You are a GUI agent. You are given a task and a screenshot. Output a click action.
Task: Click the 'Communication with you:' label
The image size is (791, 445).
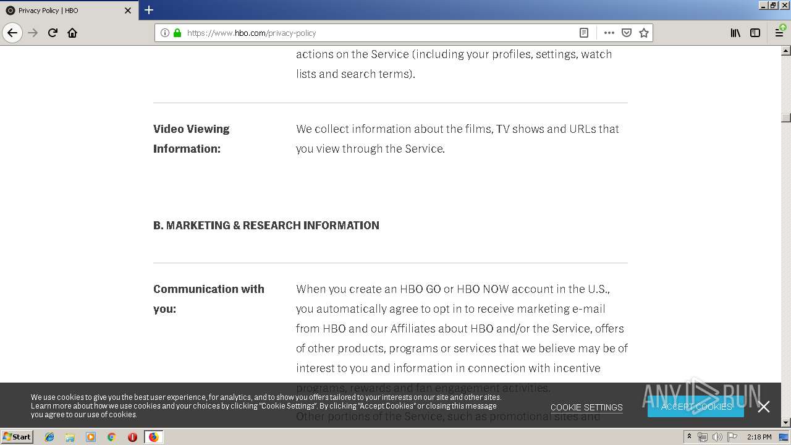pyautogui.click(x=209, y=299)
